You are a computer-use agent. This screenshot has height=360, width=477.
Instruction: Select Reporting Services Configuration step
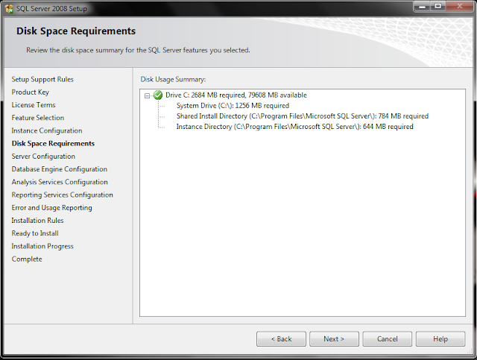[x=63, y=195]
